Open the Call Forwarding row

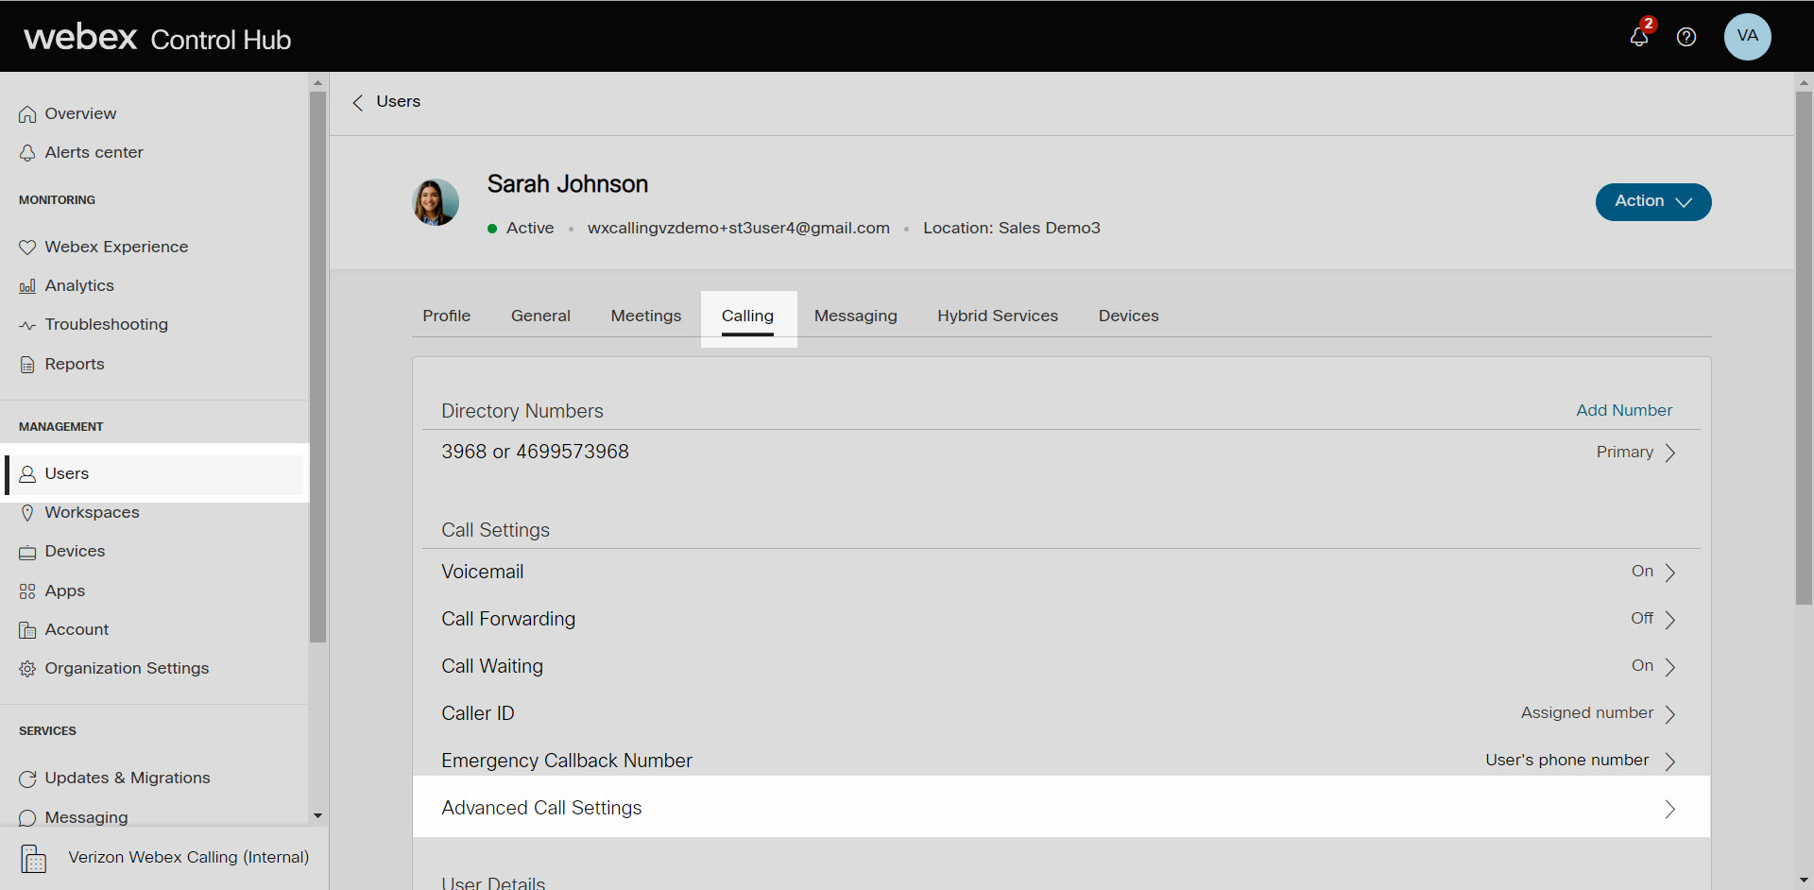click(x=1061, y=619)
